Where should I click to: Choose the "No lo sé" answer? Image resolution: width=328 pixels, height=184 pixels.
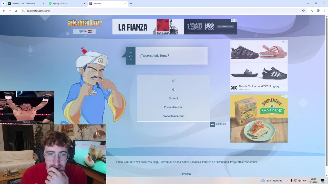173,98
